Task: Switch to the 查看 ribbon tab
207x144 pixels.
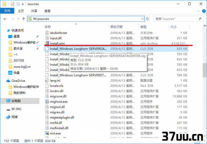Action: coord(47,11)
